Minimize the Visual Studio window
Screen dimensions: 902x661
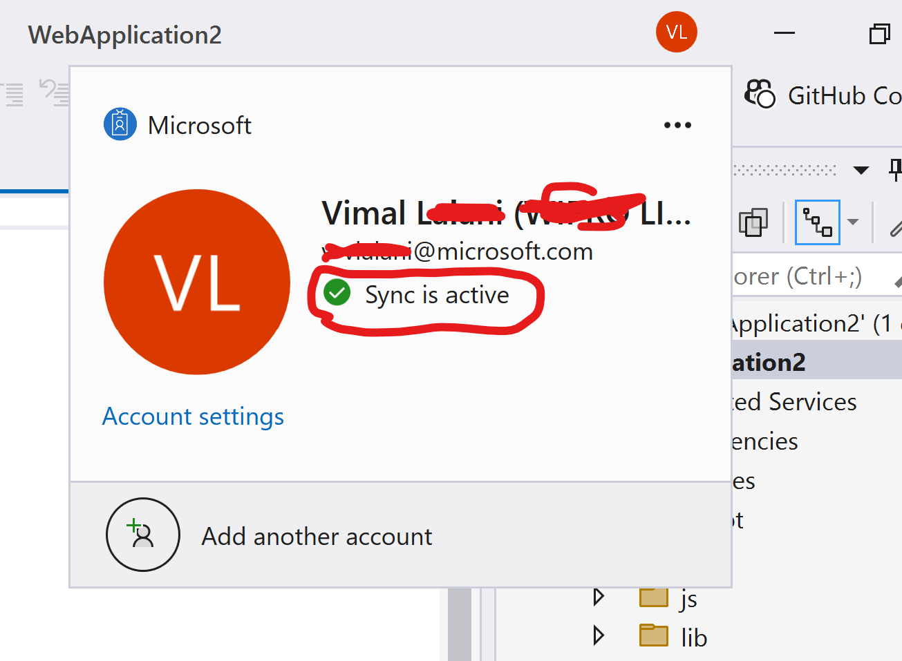pyautogui.click(x=784, y=32)
